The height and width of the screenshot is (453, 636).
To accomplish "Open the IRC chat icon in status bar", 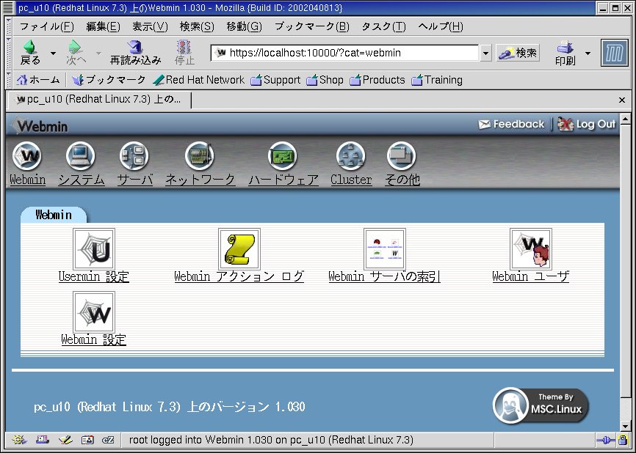I will pyautogui.click(x=108, y=440).
